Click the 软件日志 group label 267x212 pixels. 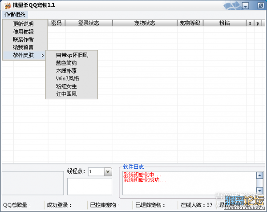133,167
